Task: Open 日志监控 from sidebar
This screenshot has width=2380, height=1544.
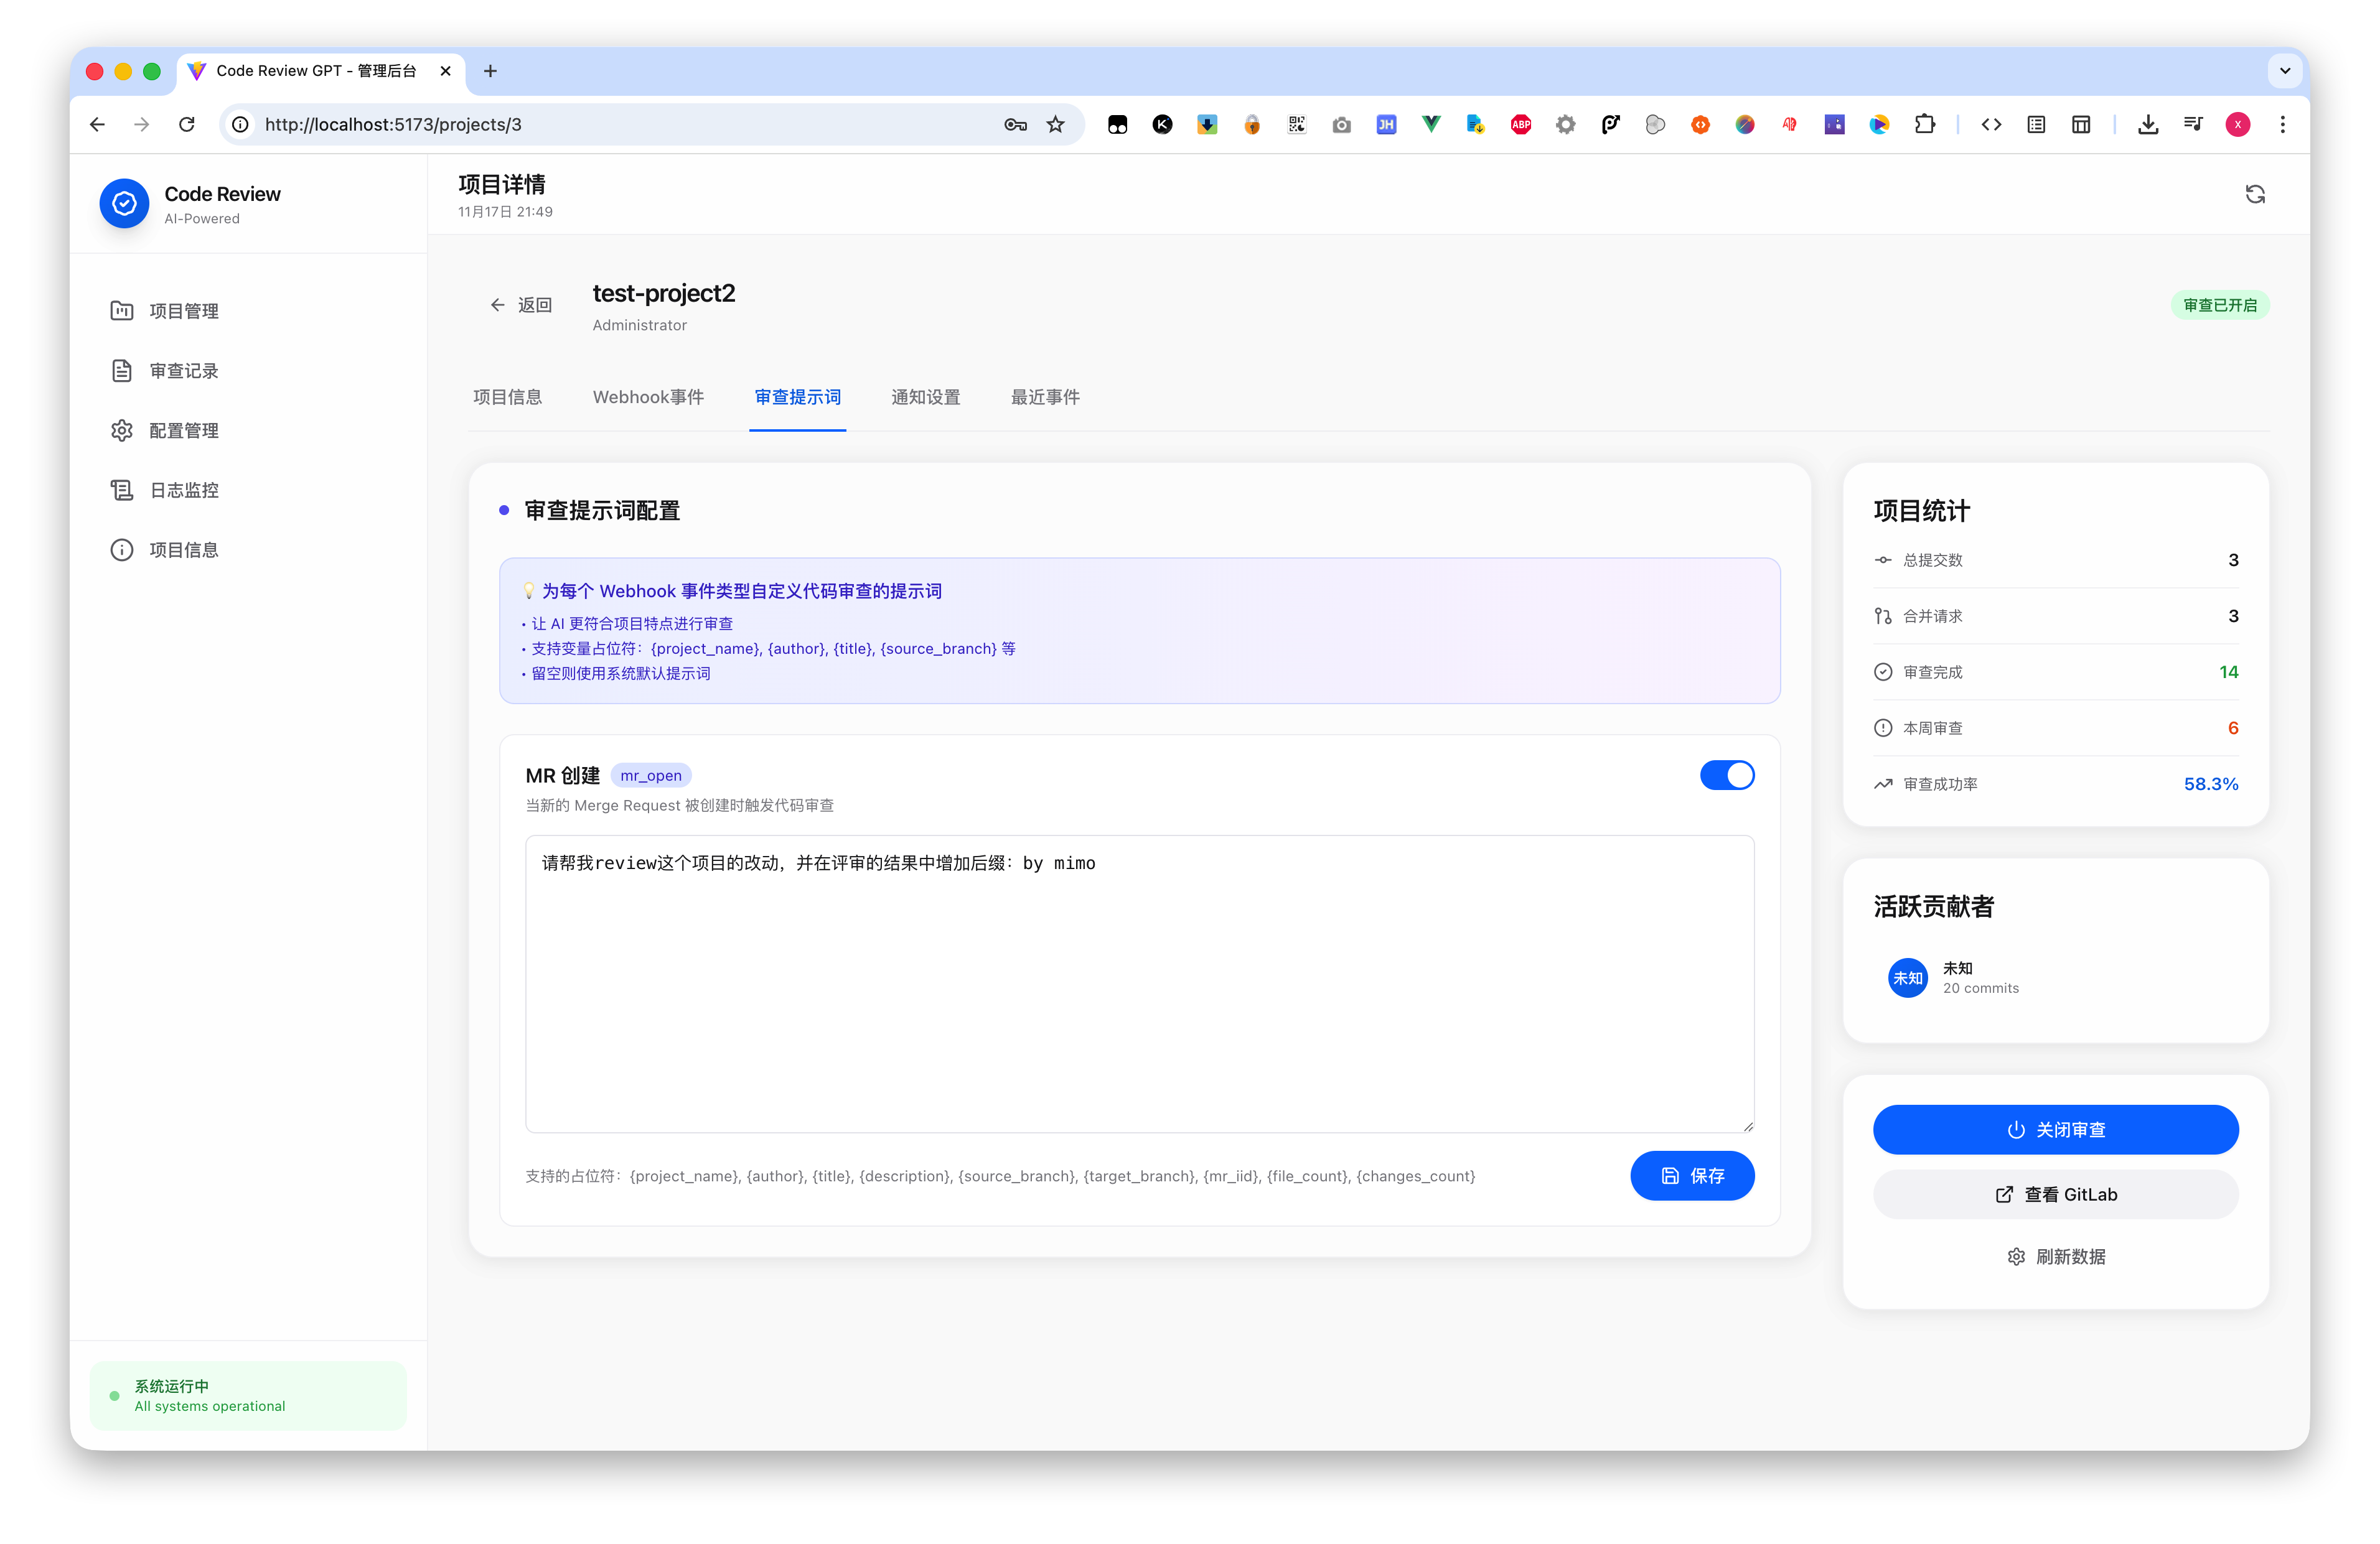Action: click(183, 490)
